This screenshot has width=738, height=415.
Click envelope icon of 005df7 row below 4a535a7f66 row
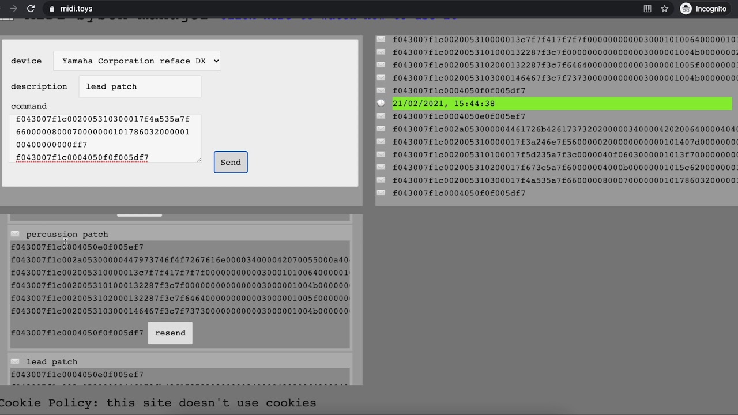click(x=381, y=193)
